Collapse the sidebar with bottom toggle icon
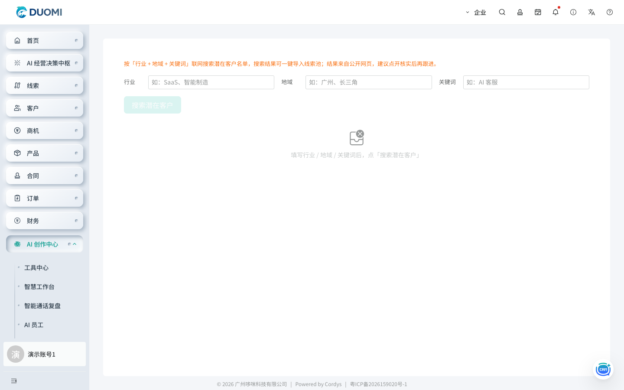 pyautogui.click(x=14, y=381)
